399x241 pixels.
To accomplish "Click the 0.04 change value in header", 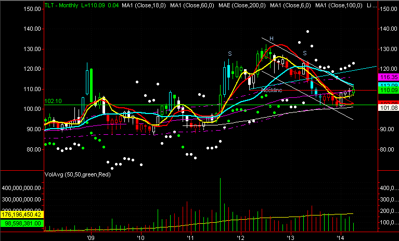I will 113,5.
